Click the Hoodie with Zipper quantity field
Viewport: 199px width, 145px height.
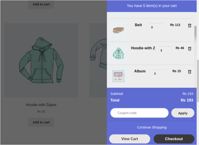(x=165, y=50)
